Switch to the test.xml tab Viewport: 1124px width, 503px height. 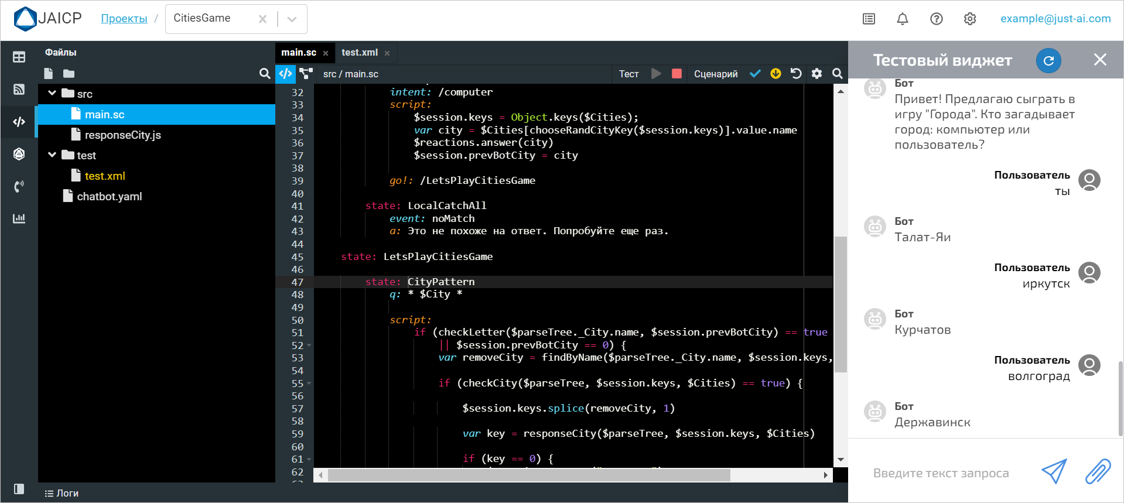pyautogui.click(x=359, y=53)
